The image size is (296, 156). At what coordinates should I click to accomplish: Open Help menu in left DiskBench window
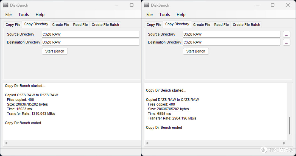[40, 15]
